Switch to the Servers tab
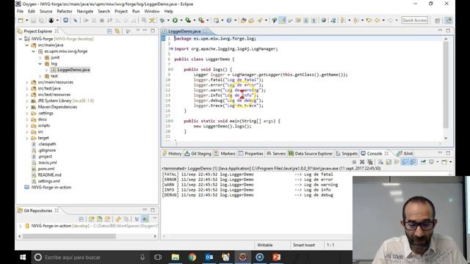This screenshot has width=470, height=264. [x=276, y=153]
